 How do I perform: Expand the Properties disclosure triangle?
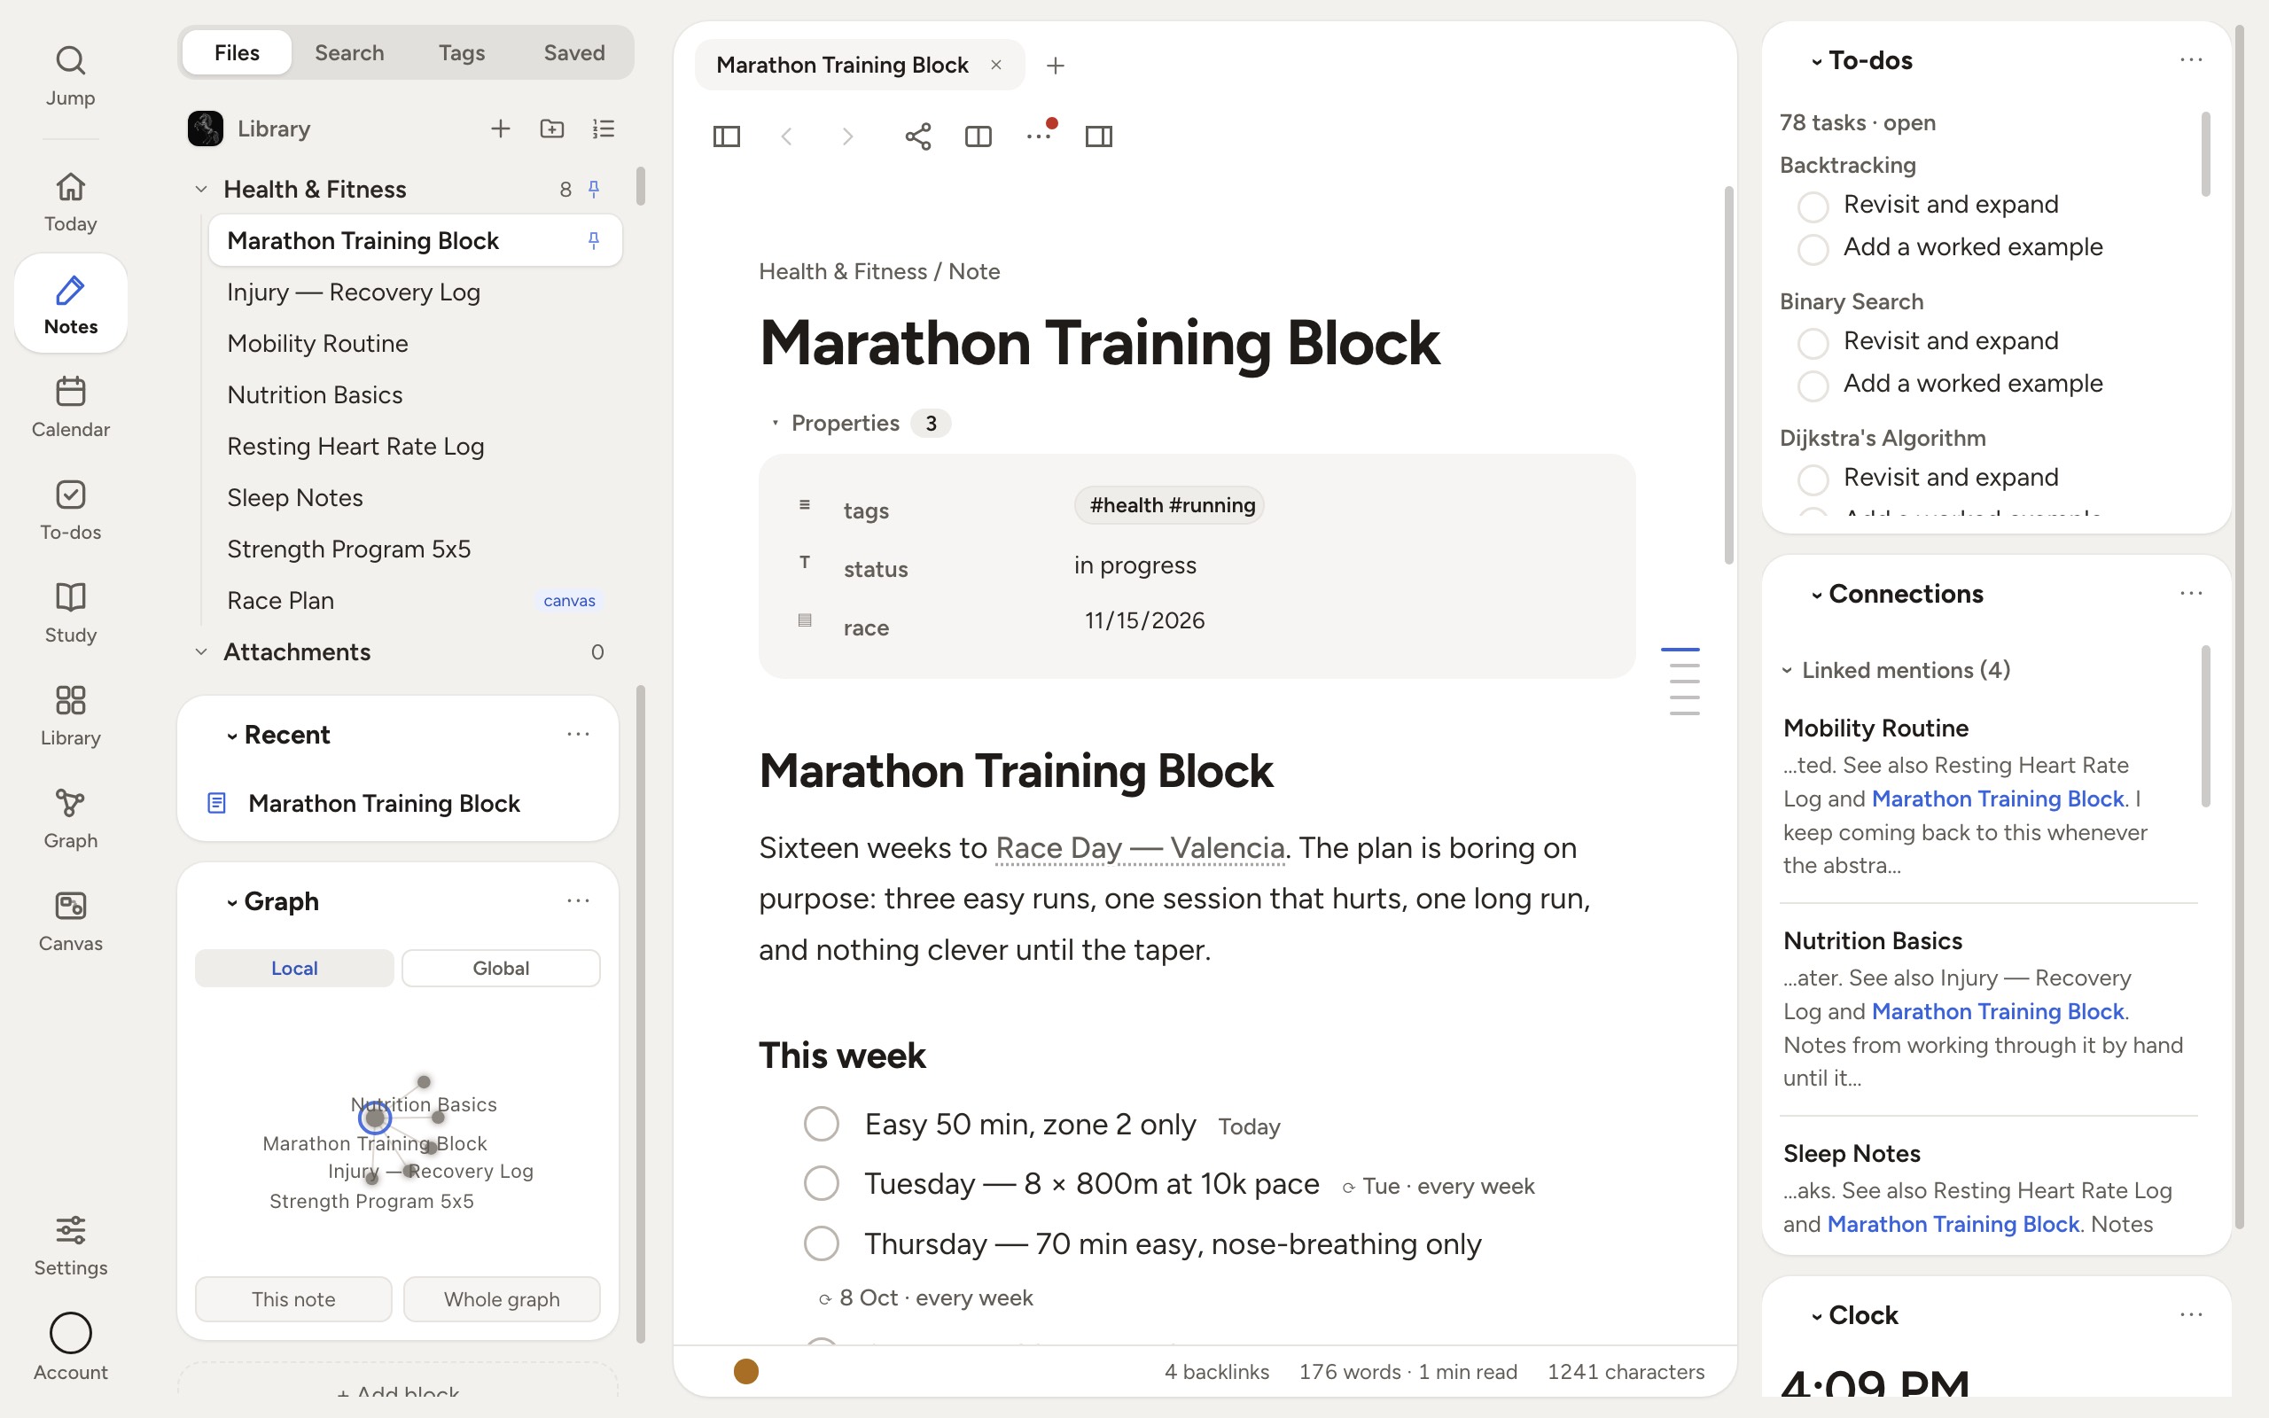point(776,423)
